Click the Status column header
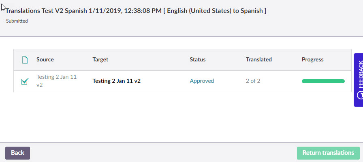The height and width of the screenshot is (162, 363). (x=198, y=59)
